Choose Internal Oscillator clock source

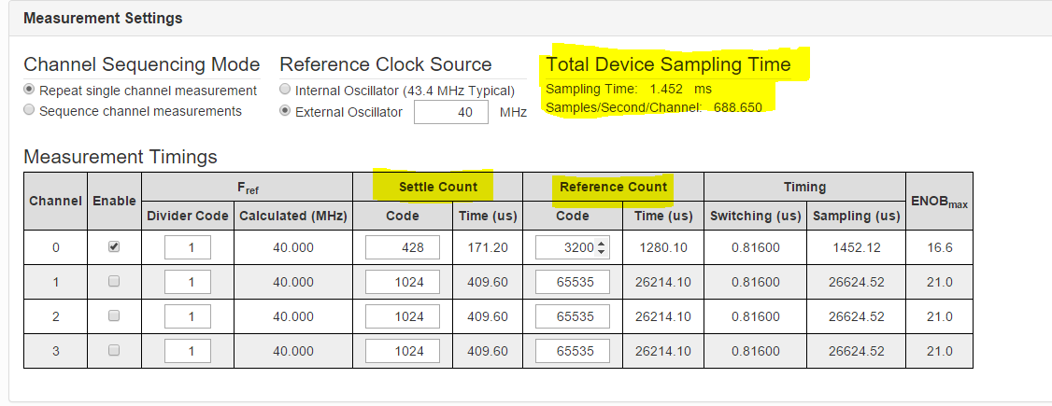[285, 89]
